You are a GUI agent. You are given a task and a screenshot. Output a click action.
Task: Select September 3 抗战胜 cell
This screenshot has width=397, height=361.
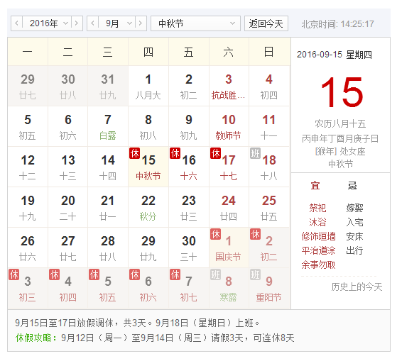pos(229,86)
